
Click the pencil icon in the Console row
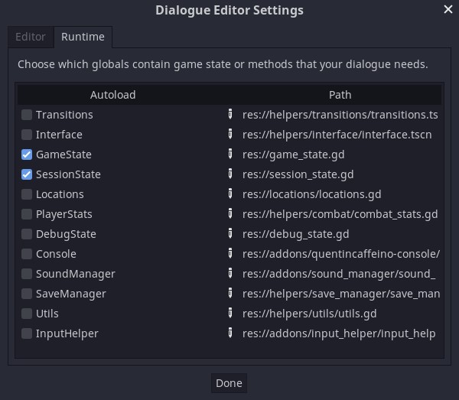[x=230, y=253]
